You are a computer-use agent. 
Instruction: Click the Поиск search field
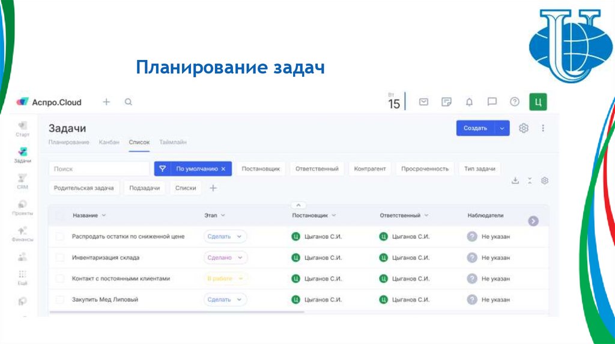99,169
